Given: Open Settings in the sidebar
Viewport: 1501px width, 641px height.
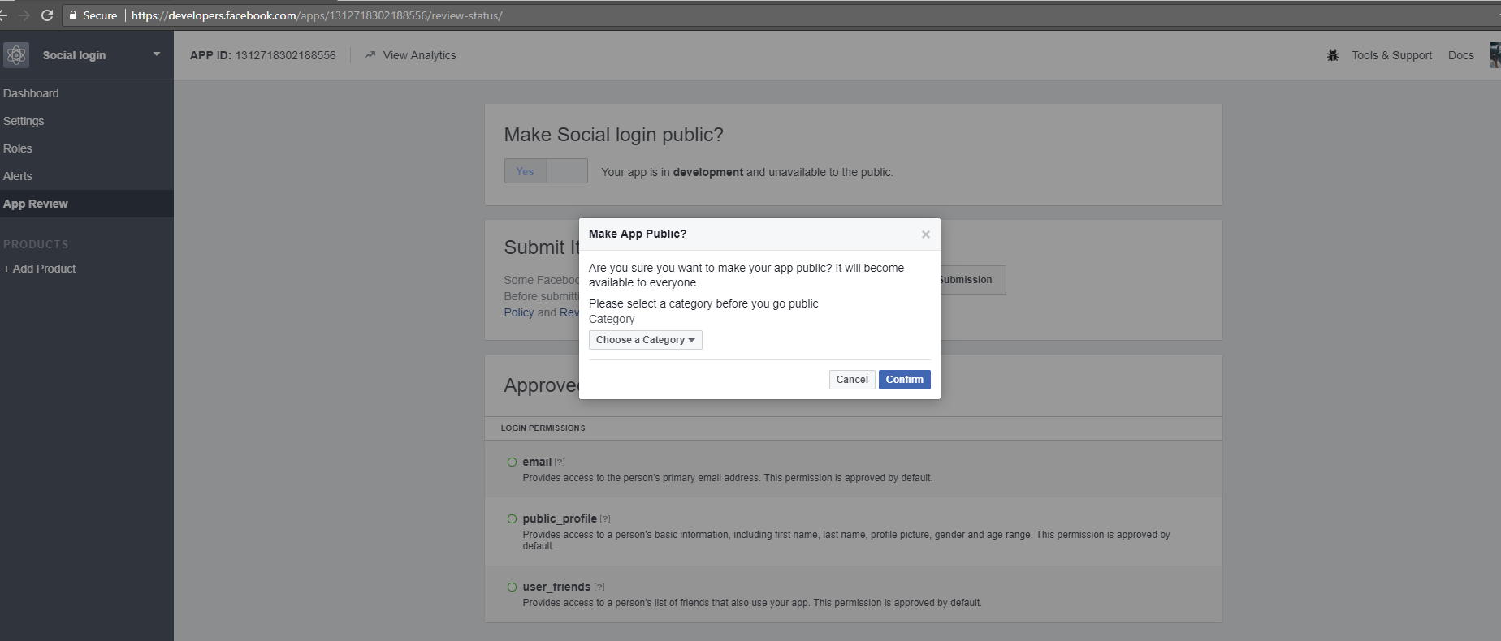Looking at the screenshot, I should click(x=24, y=121).
